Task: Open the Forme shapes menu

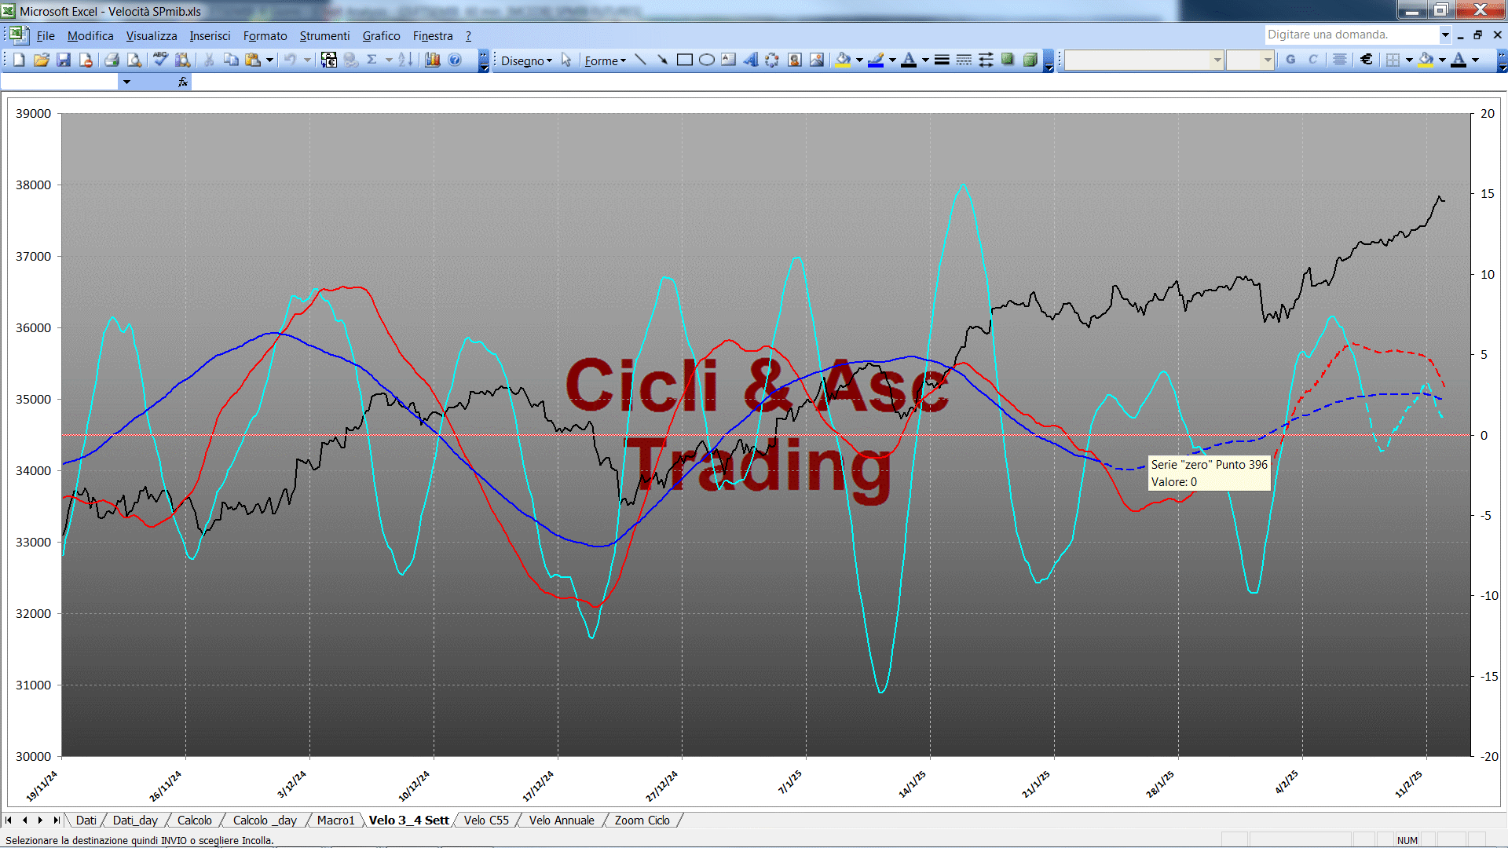Action: tap(605, 60)
